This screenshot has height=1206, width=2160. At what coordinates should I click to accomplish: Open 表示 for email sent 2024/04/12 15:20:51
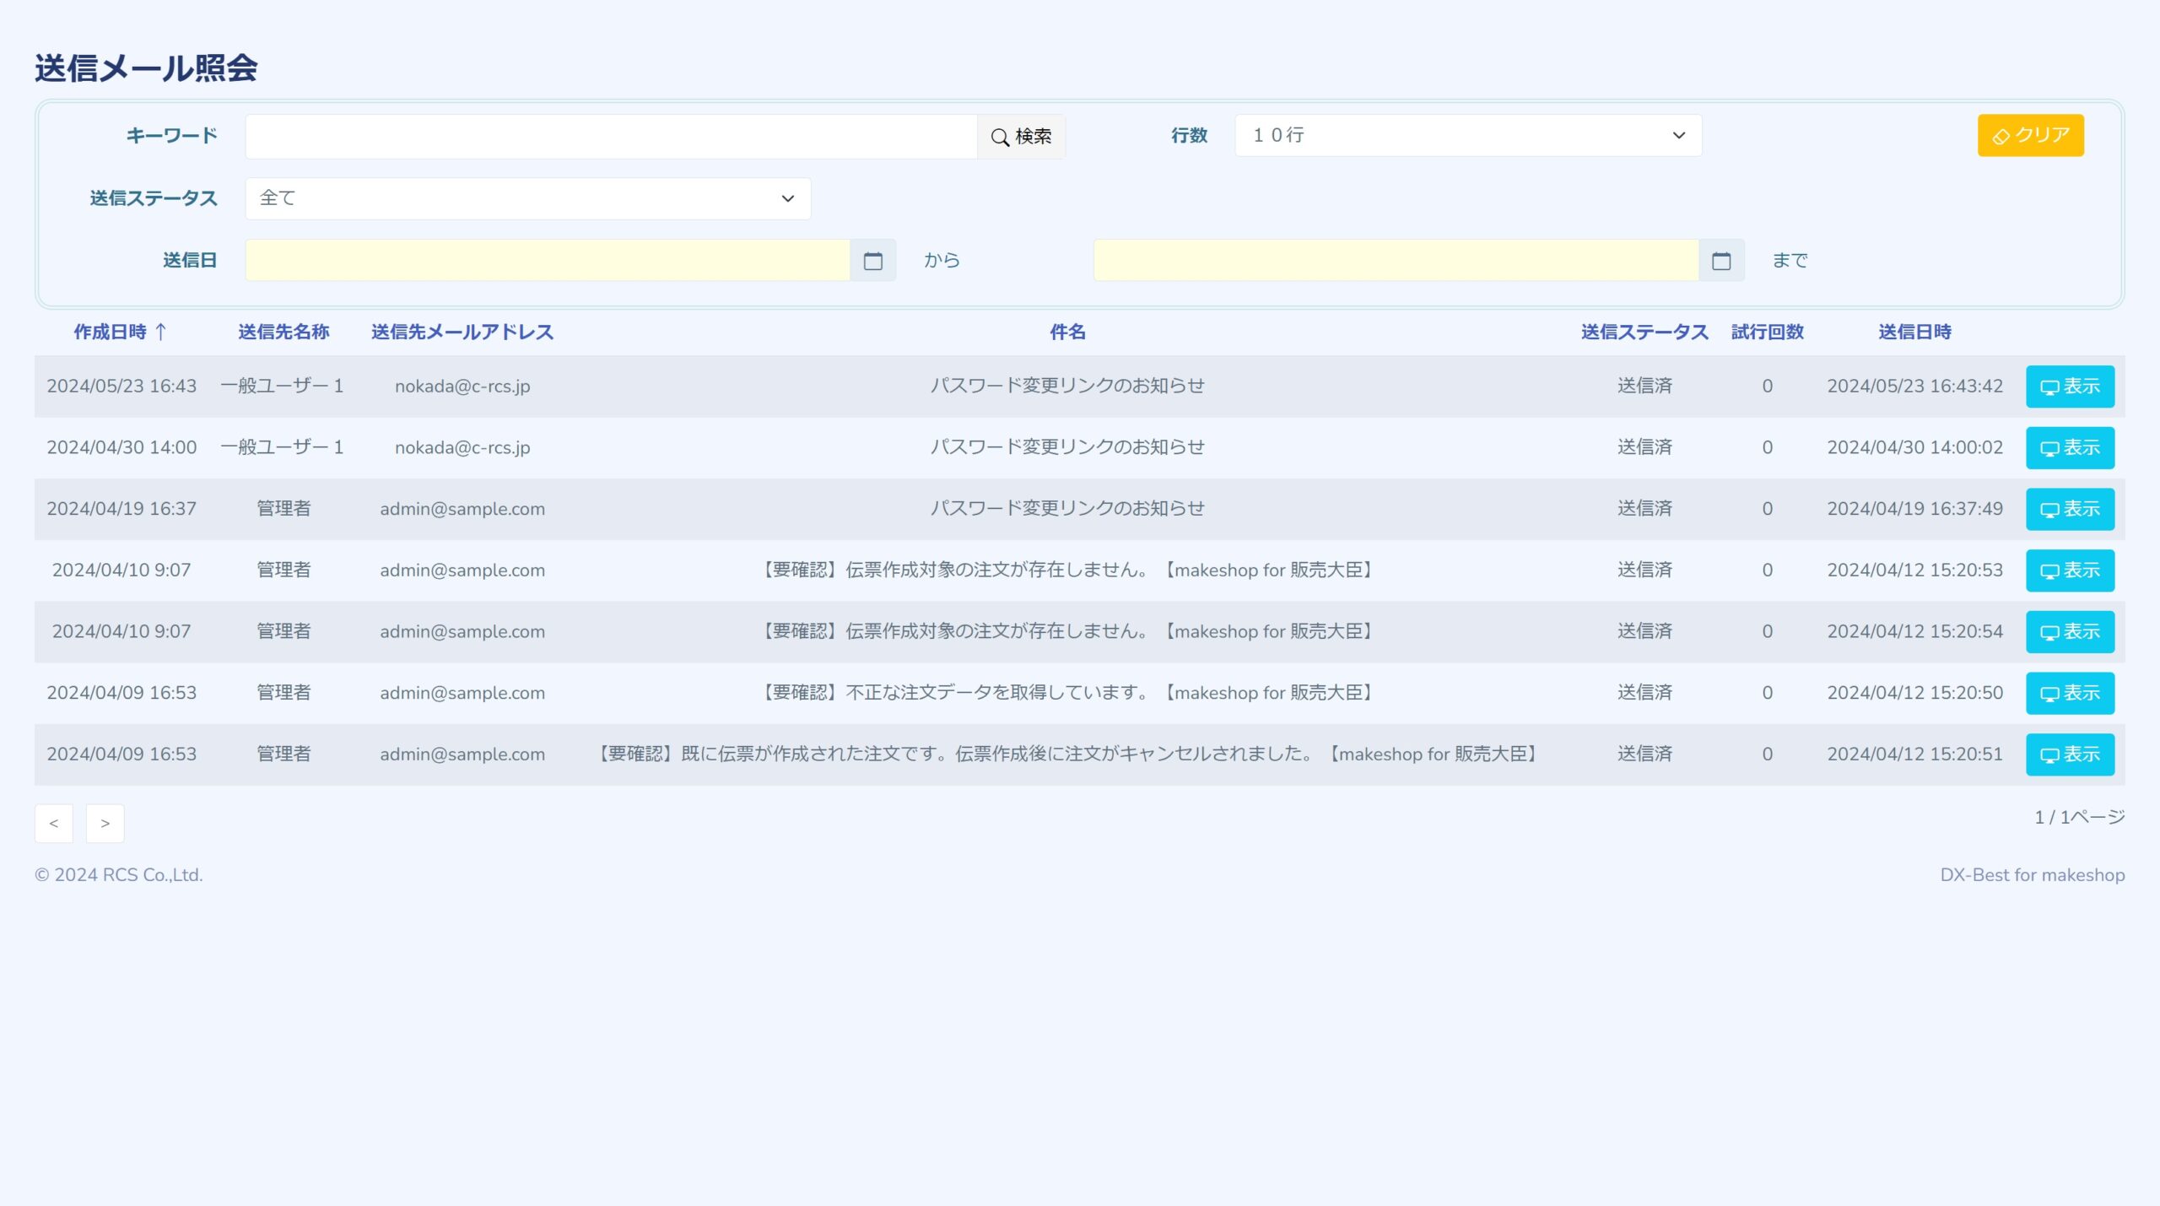tap(2069, 754)
